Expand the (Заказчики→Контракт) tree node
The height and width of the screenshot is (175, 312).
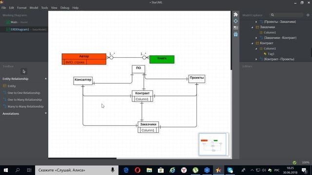256,38
